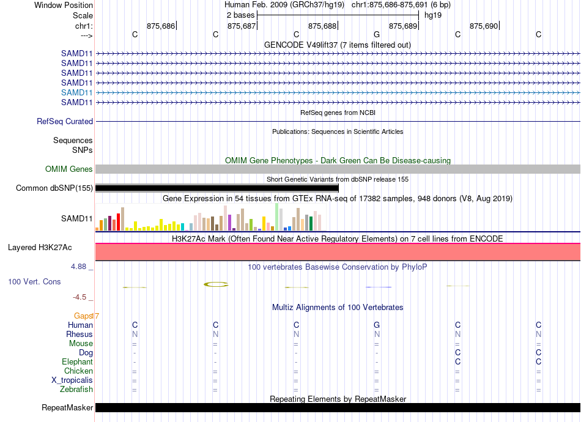Click the ---> strand direction arrow label
This screenshot has height=422, width=581.
pyautogui.click(x=86, y=35)
